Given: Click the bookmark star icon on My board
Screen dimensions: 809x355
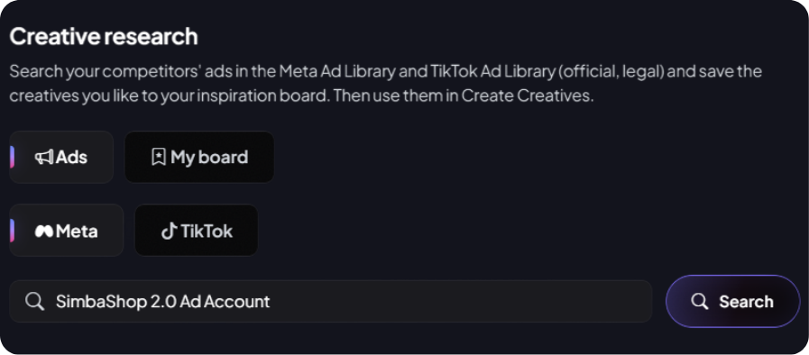Looking at the screenshot, I should 159,157.
